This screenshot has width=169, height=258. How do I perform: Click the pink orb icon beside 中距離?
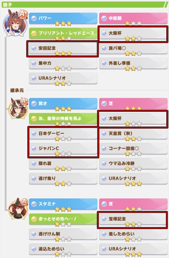[104, 18]
